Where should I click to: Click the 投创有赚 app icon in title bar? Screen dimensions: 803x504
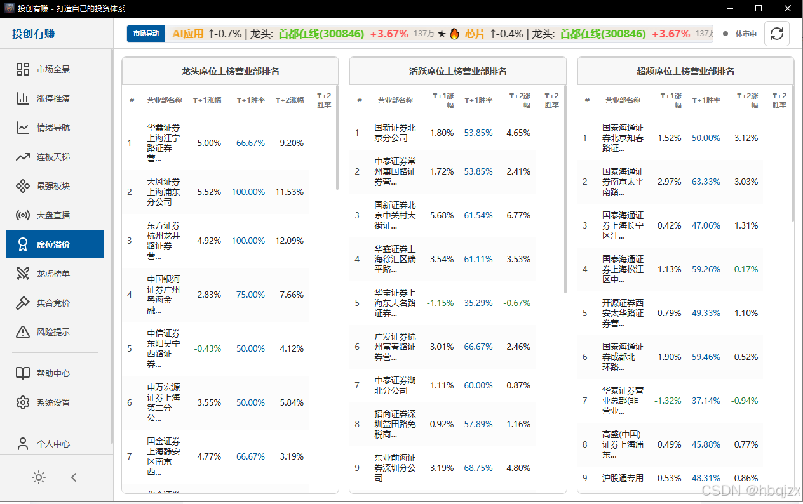click(9, 8)
